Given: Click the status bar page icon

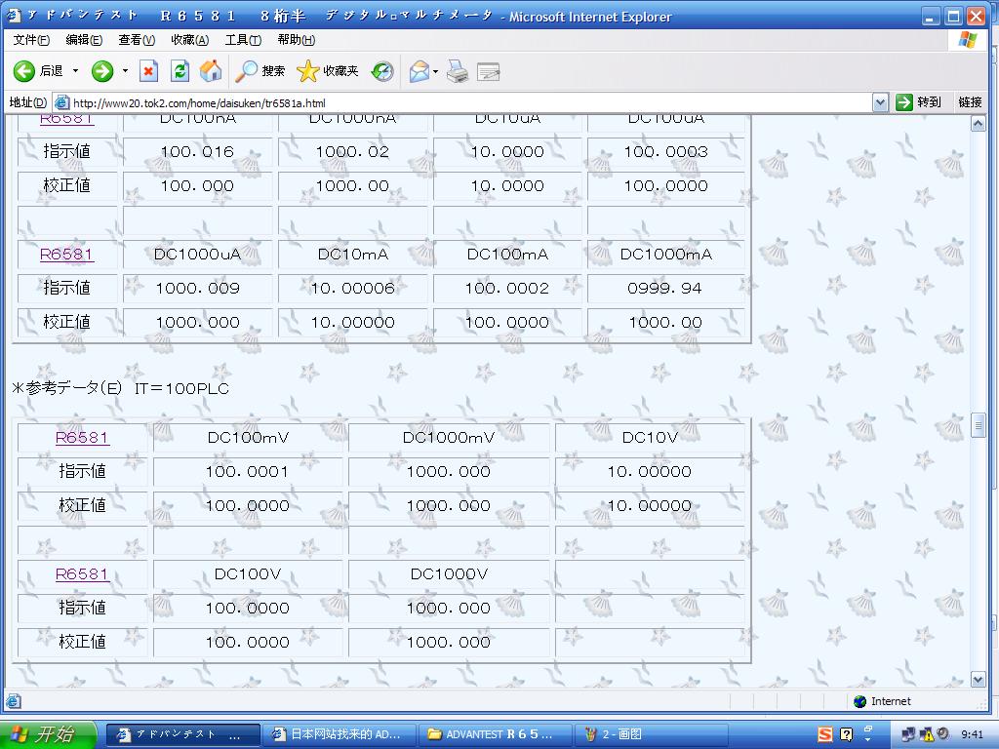Looking at the screenshot, I should tap(14, 701).
